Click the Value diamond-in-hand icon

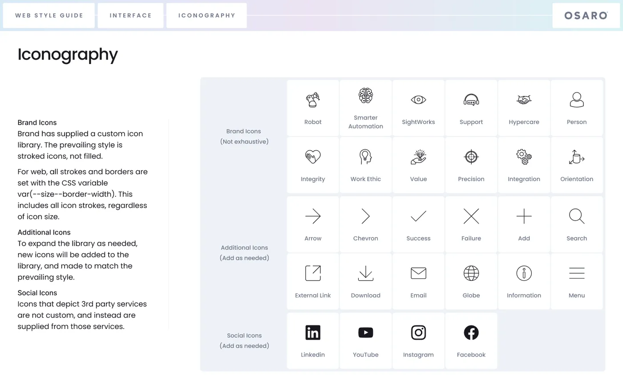tap(418, 157)
